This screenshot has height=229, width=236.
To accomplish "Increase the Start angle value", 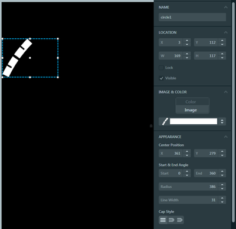I will pos(186,171).
